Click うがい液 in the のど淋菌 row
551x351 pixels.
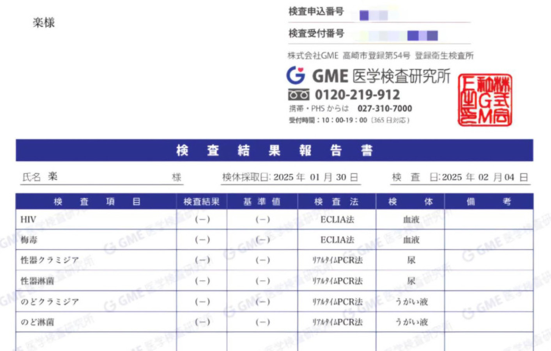click(411, 322)
